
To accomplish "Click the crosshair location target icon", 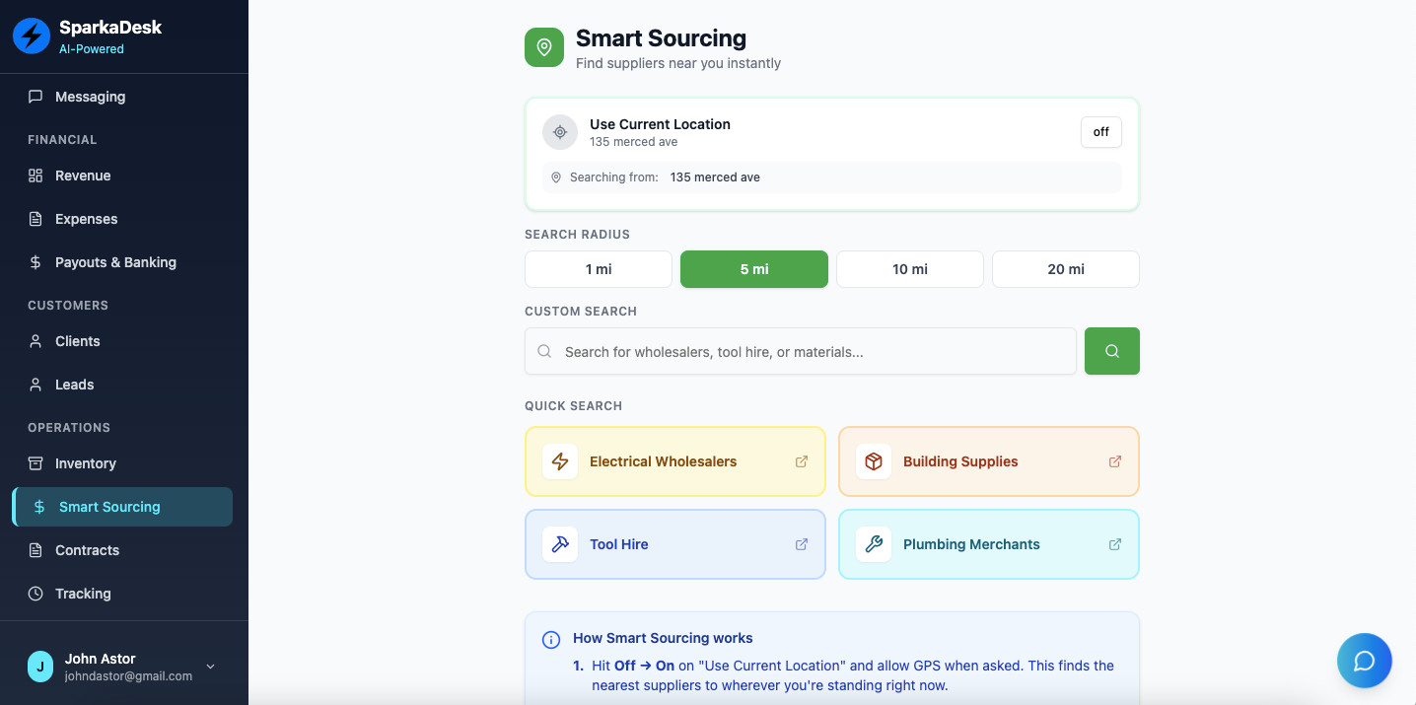I will coord(560,132).
